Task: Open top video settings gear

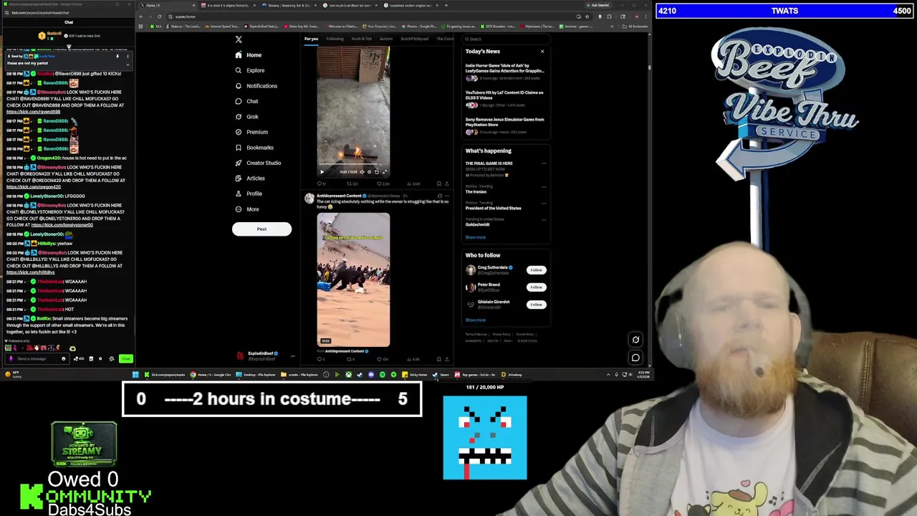Action: (369, 172)
